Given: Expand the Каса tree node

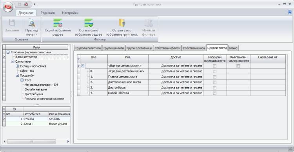Looking at the screenshot, I should coord(22,80).
